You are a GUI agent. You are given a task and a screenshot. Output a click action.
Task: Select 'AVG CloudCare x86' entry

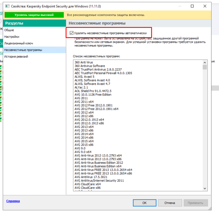tap(88, 188)
